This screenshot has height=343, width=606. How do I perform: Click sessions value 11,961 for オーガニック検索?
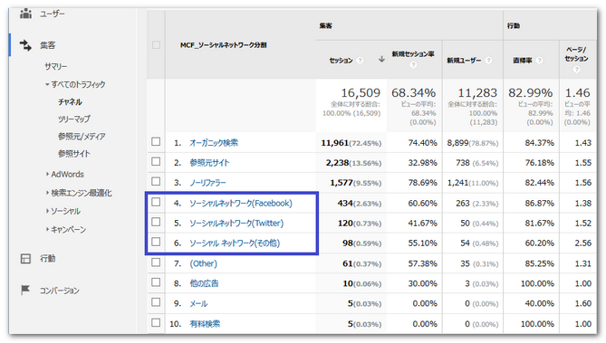click(334, 143)
